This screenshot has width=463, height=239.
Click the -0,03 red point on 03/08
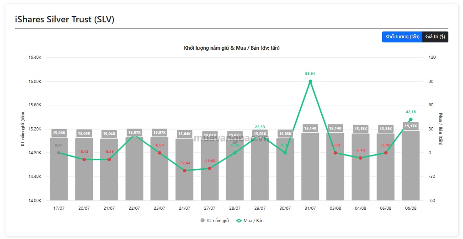tap(335, 153)
